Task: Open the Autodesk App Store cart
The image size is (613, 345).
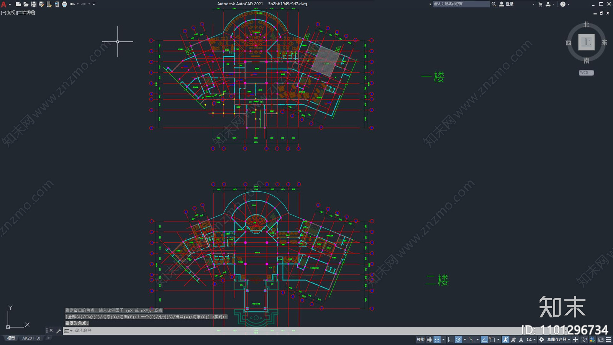Action: tap(540, 4)
